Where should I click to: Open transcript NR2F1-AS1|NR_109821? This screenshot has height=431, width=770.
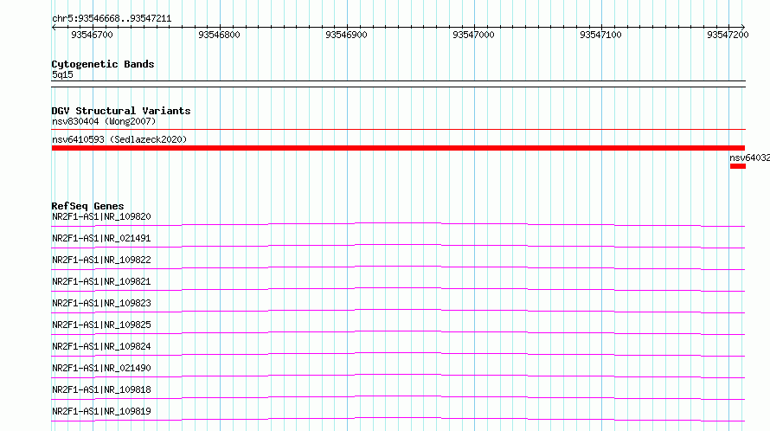tap(101, 281)
